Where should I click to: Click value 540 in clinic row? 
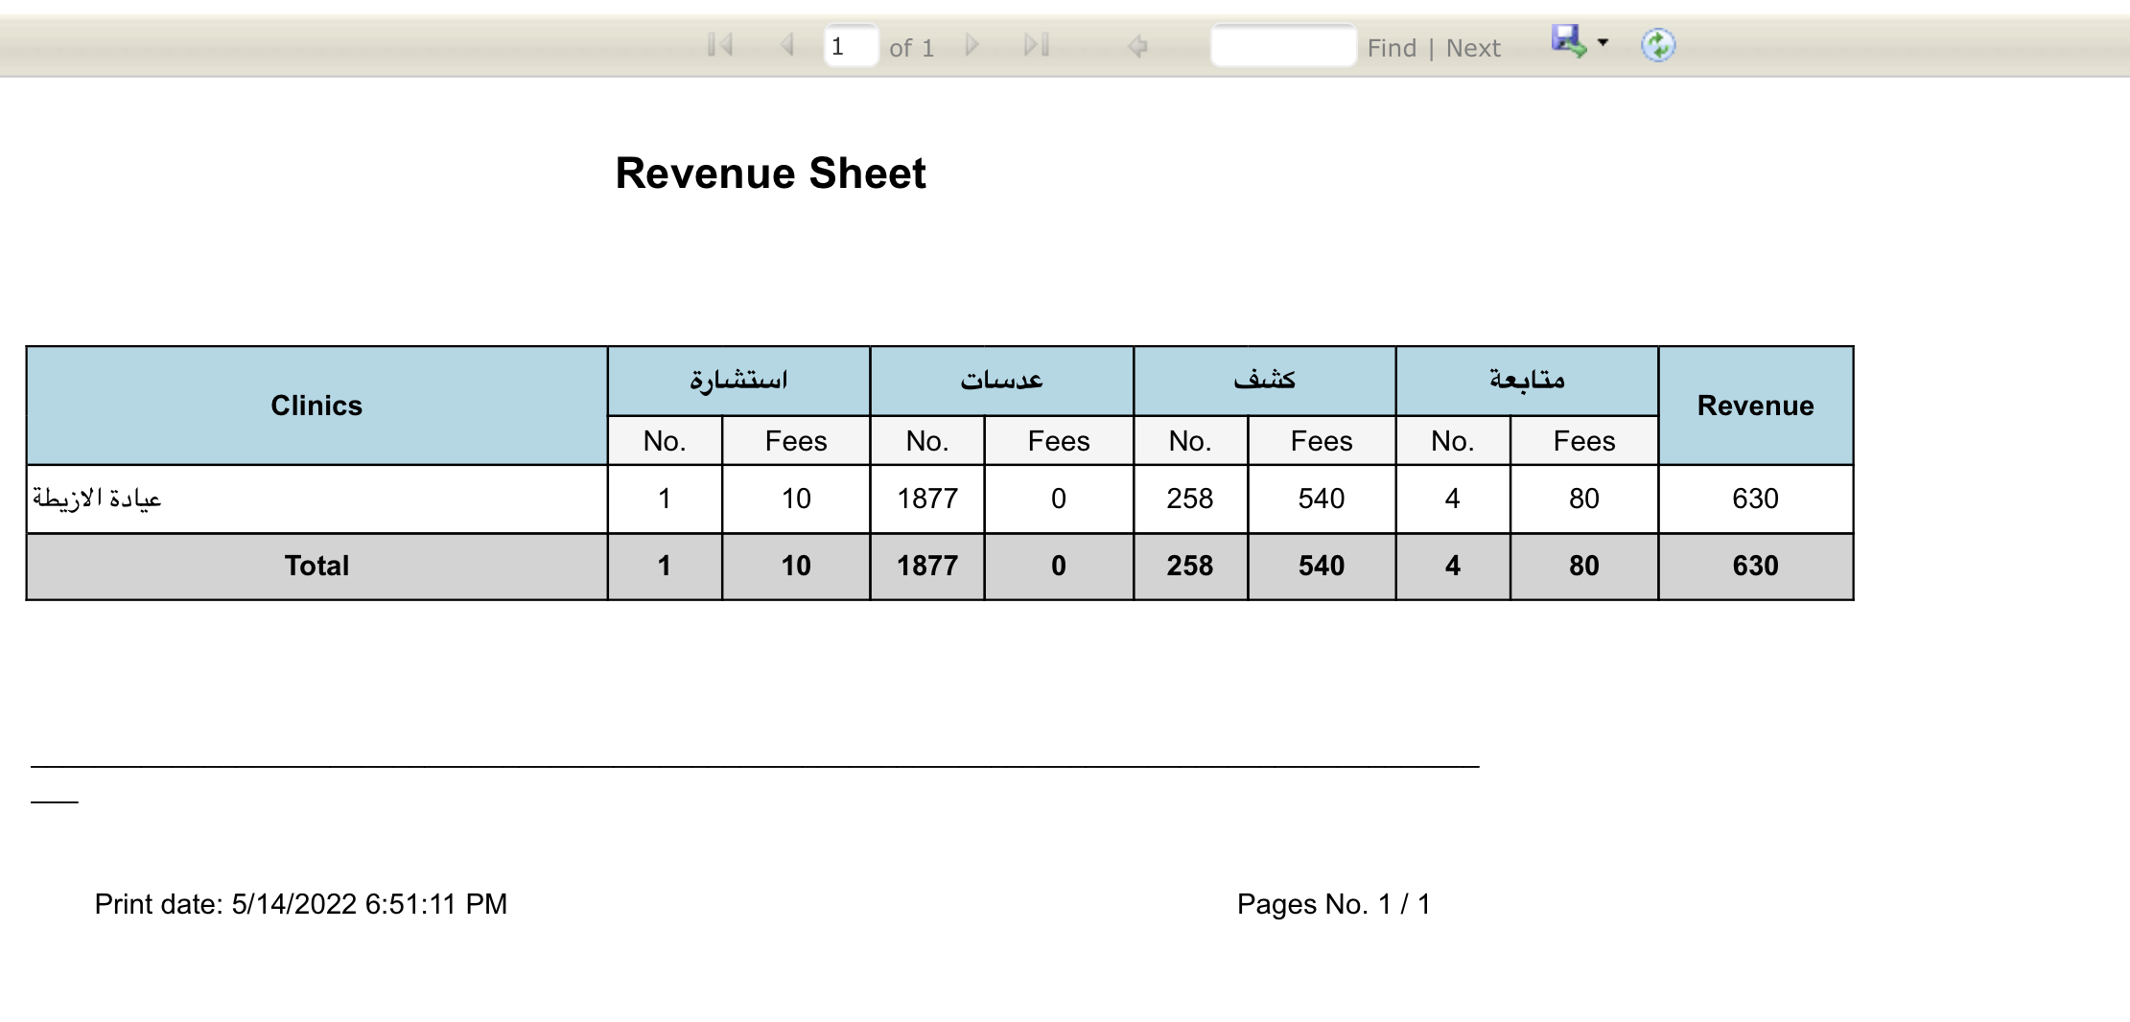coord(1322,499)
